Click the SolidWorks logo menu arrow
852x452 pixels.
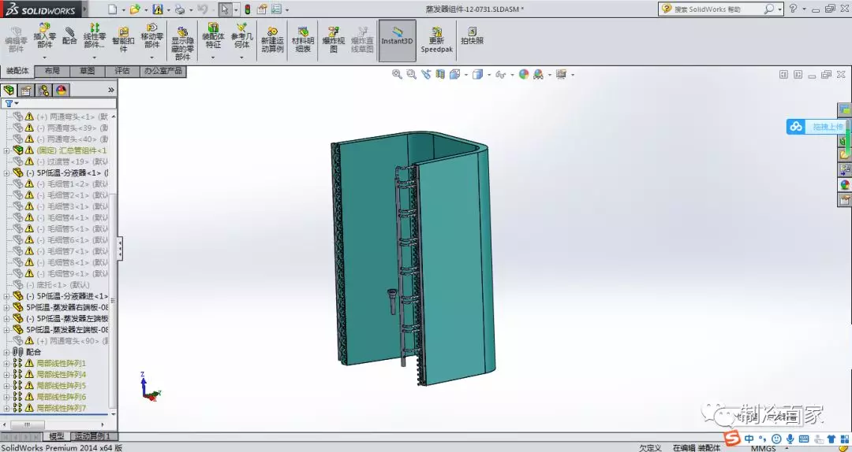pos(84,9)
